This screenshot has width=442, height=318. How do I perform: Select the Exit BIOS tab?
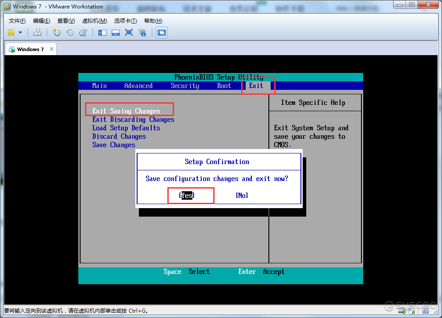point(256,86)
